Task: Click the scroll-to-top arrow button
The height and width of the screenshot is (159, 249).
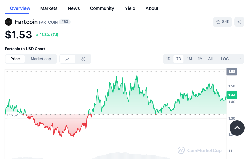Action: pos(237,128)
